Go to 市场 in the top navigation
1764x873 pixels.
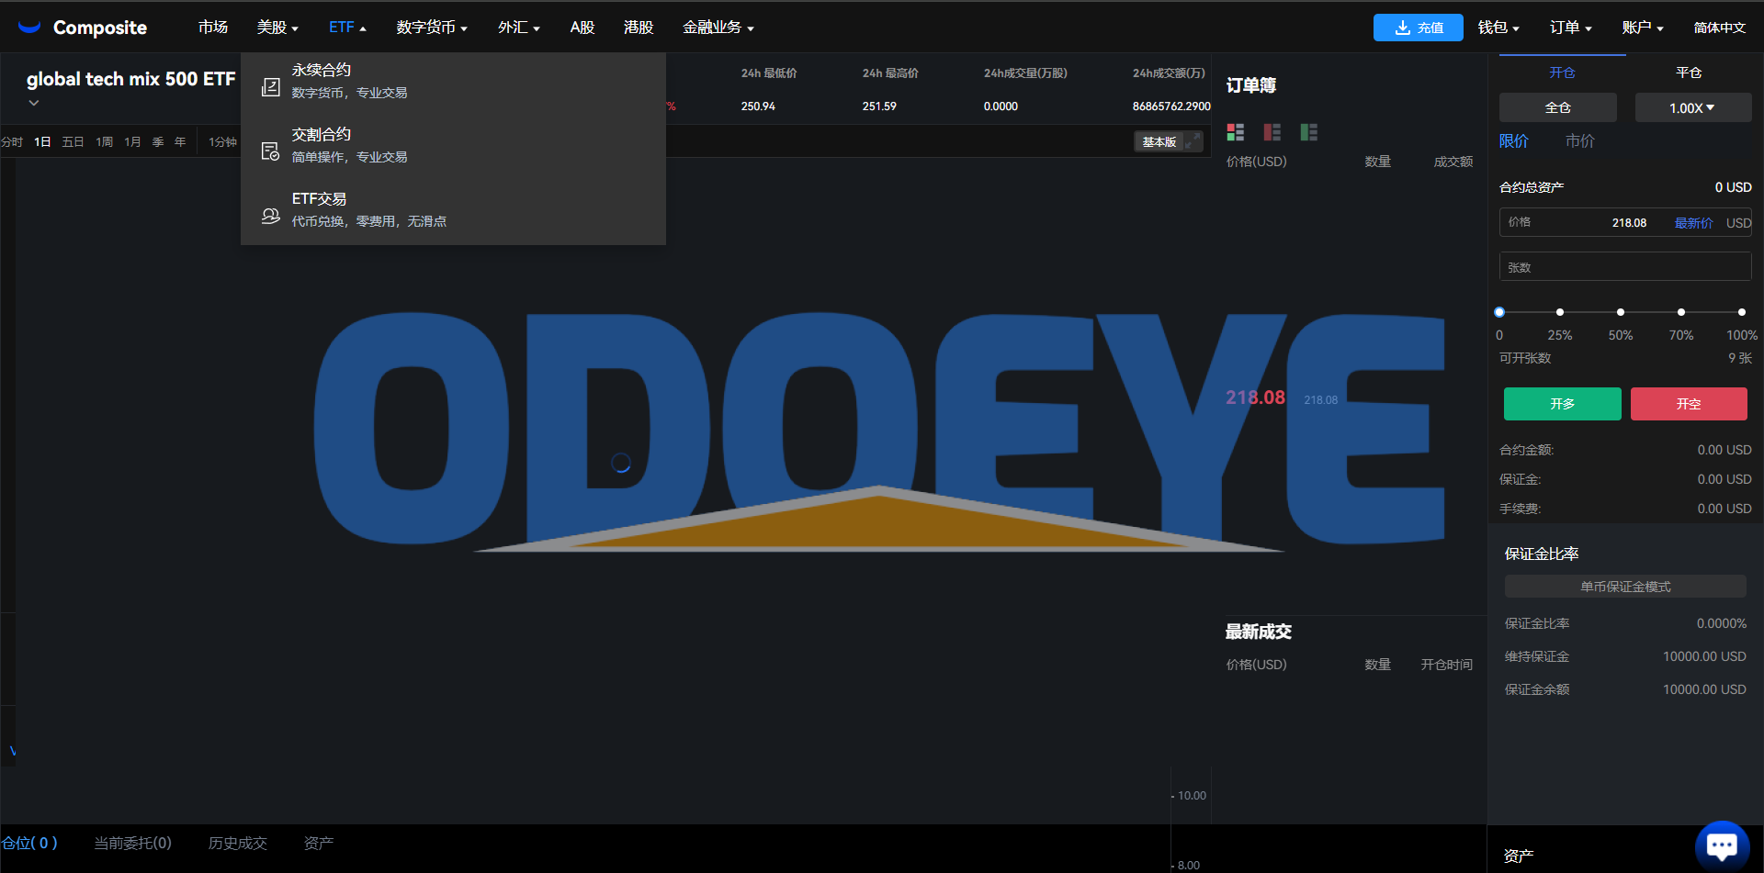pos(213,28)
